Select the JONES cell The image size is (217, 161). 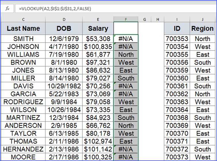pos(23,70)
